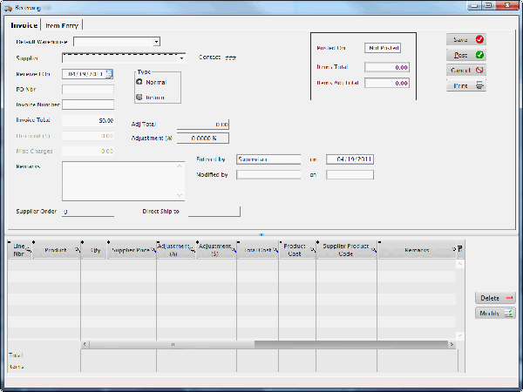
Task: Click the Total Cost column filter icon
Action: [x=274, y=251]
